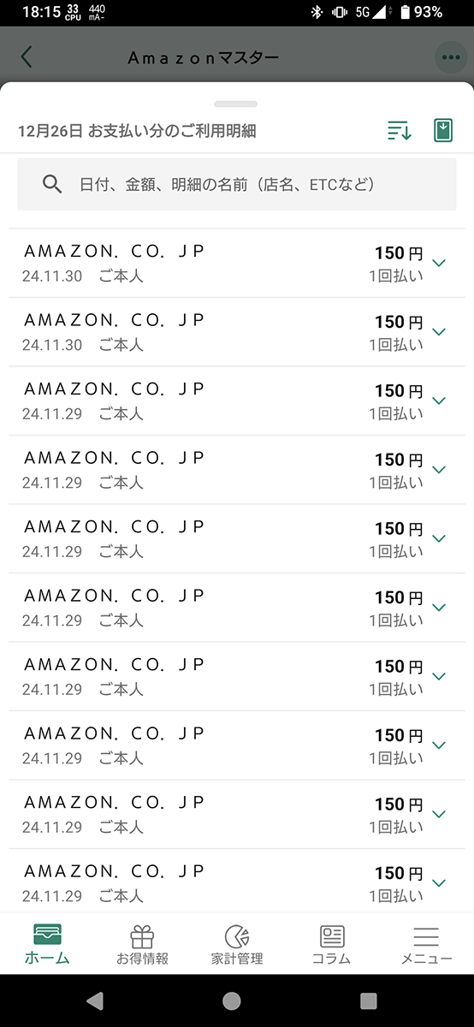Tap the search magnifier icon
The image size is (474, 1027).
[x=52, y=184]
